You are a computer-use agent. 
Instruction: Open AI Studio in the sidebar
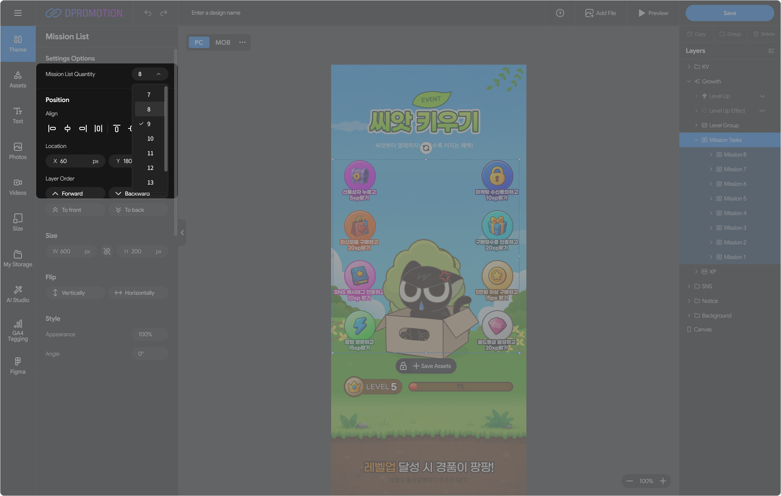coord(18,294)
